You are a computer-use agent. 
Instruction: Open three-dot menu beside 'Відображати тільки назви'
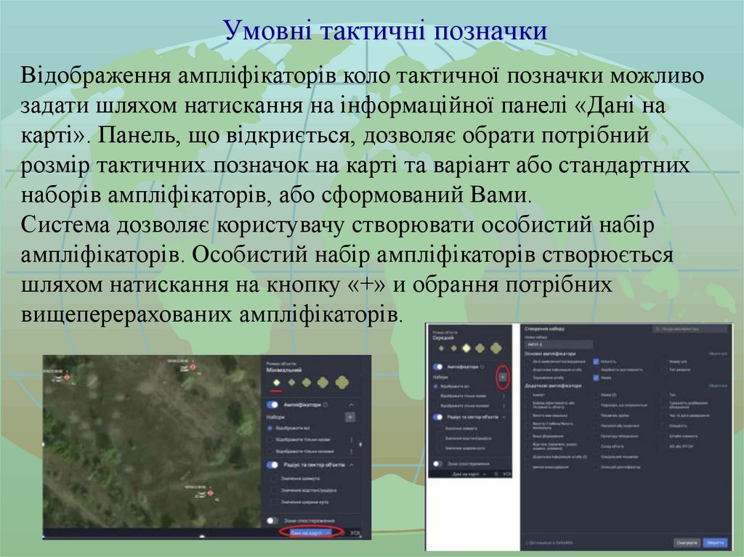point(351,439)
